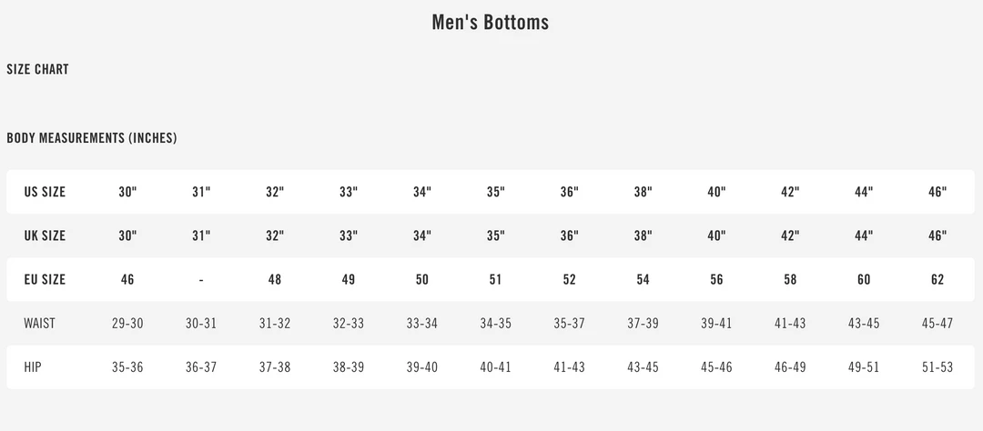The width and height of the screenshot is (983, 431).
Task: Select the 44" cell in US SIZE row
Action: click(864, 192)
